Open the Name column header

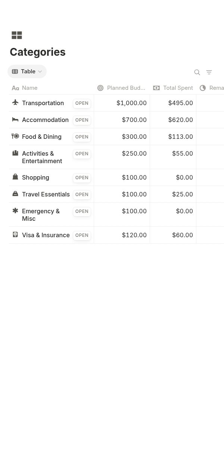(x=52, y=88)
